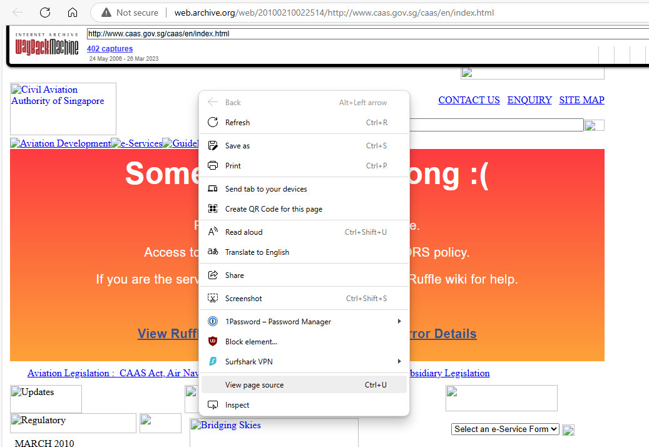Choose Save as in context menu
This screenshot has height=447, width=649.
click(304, 145)
